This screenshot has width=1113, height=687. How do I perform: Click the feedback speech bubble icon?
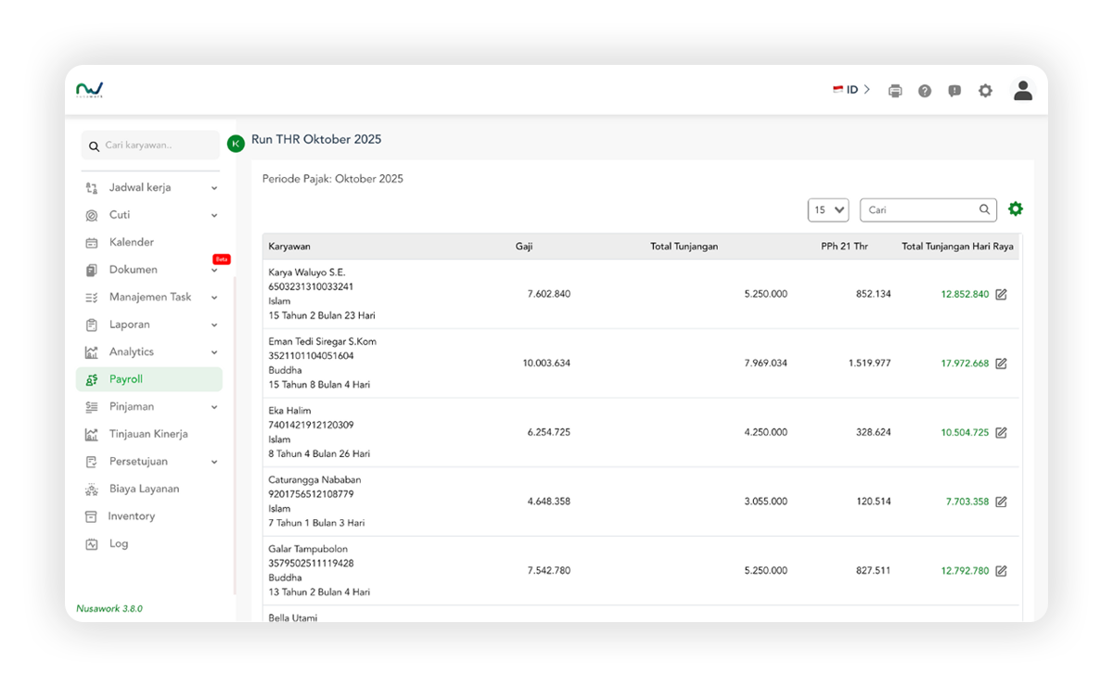point(954,91)
